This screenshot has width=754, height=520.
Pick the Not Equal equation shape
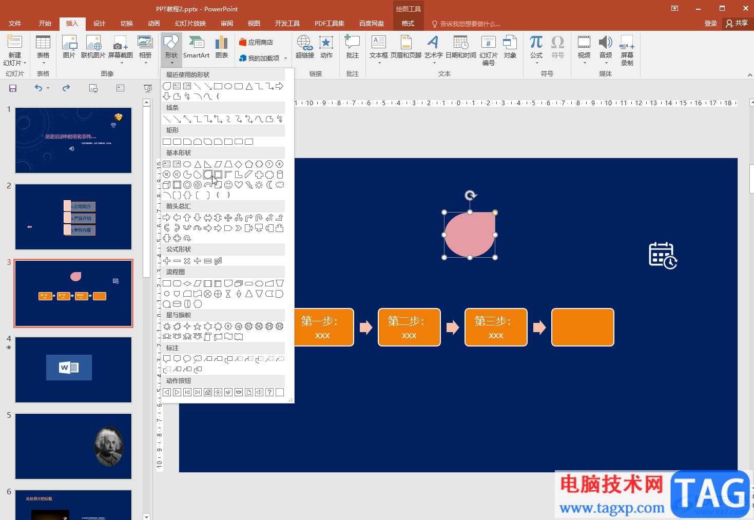coord(218,261)
